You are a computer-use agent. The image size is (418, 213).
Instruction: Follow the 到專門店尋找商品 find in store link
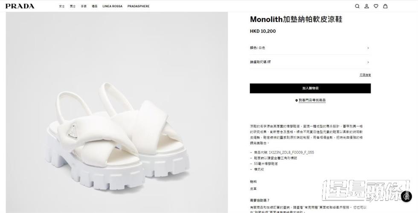pos(312,101)
